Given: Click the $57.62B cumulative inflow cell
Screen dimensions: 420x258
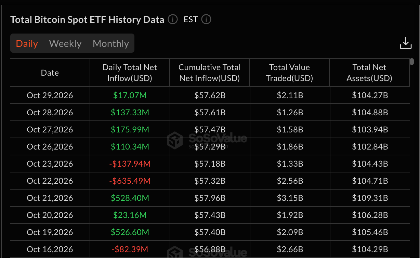Looking at the screenshot, I should 210,95.
